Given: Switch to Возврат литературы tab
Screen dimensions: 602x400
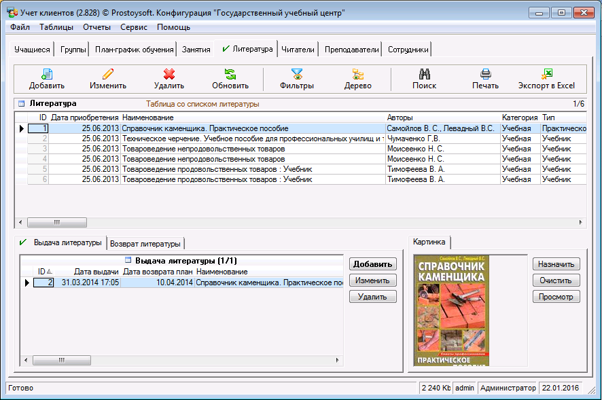Looking at the screenshot, I should [145, 244].
